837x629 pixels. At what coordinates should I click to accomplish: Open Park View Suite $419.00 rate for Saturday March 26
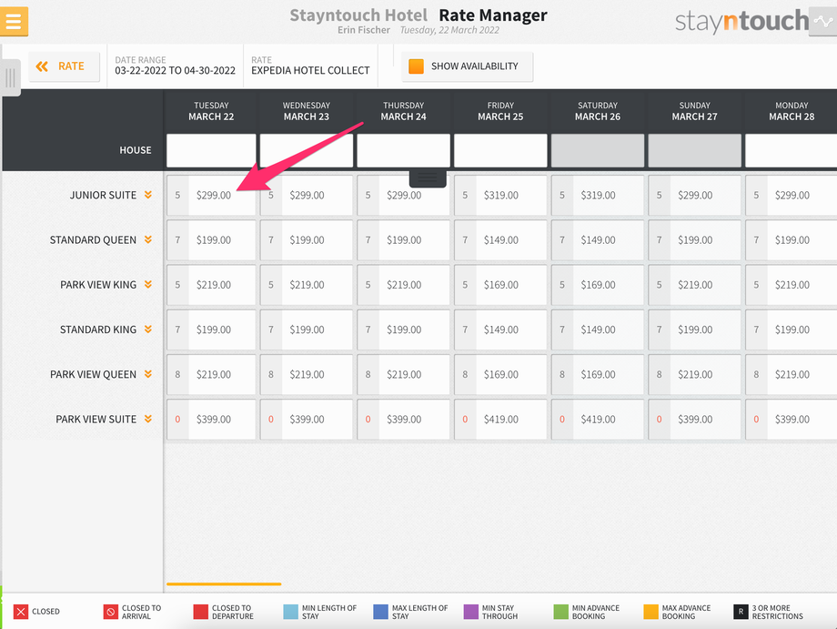(598, 420)
